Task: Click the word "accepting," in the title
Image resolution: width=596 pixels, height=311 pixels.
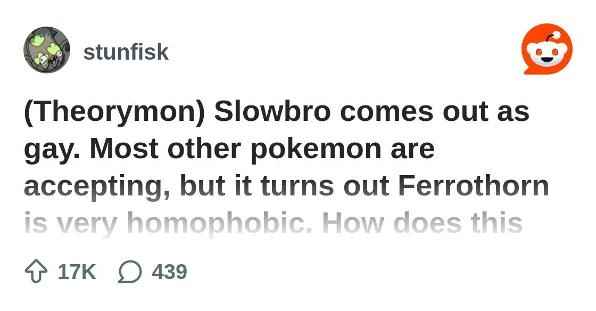Action: pyautogui.click(x=97, y=186)
